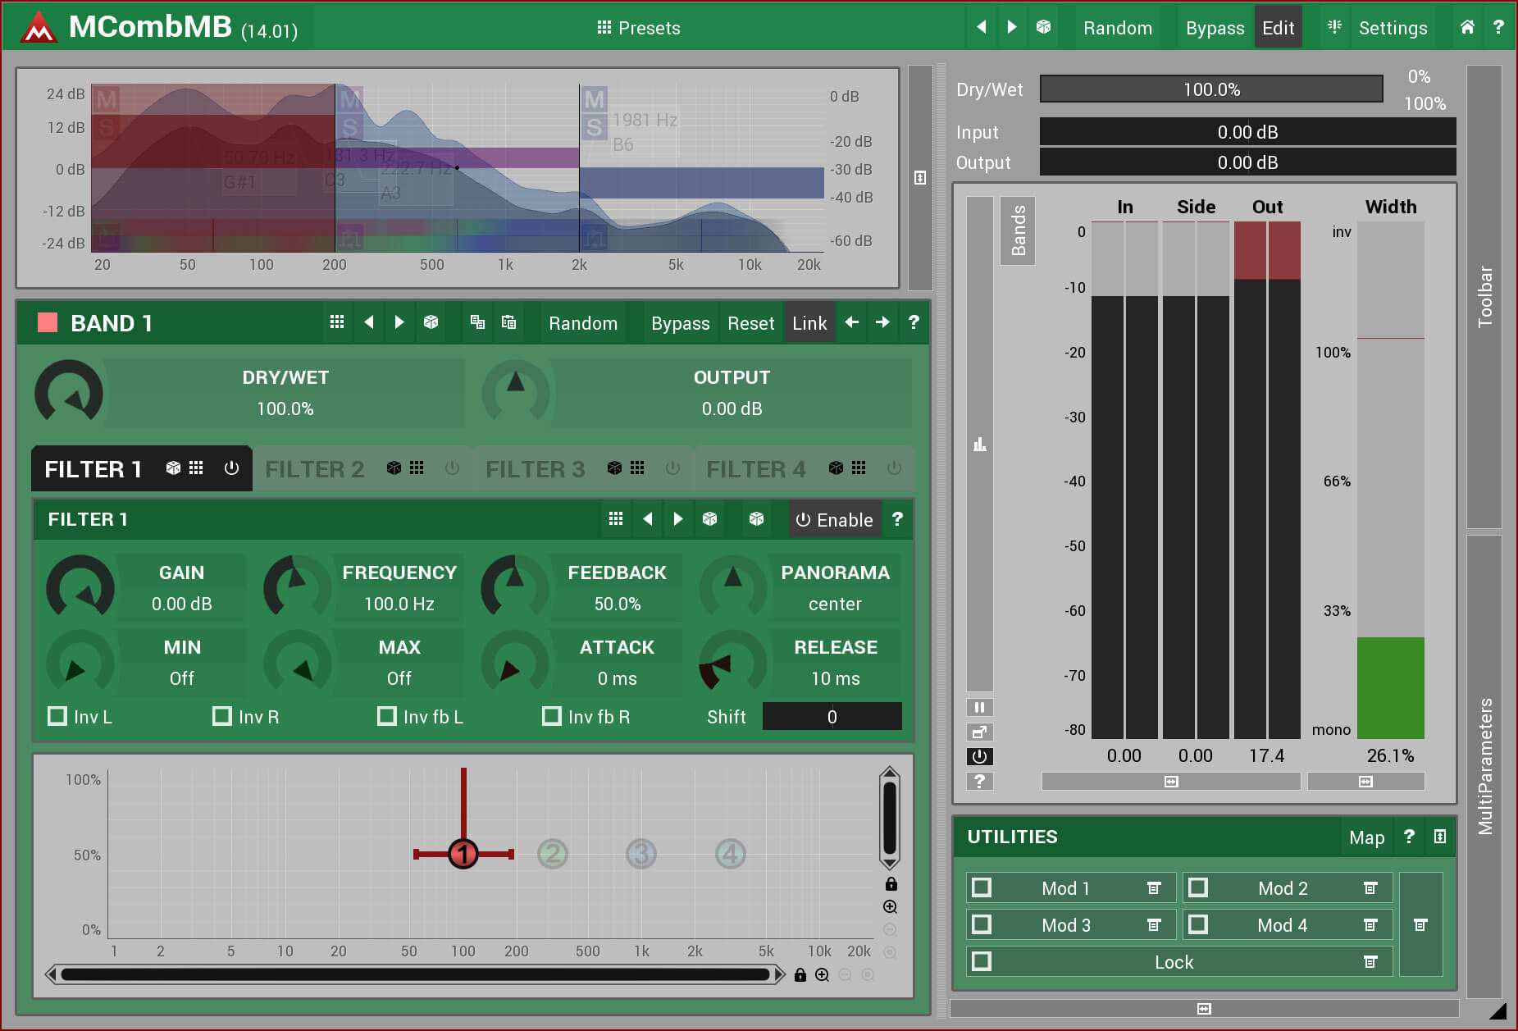Click the Frequency knob
Viewport: 1518px width, 1031px height.
[297, 587]
